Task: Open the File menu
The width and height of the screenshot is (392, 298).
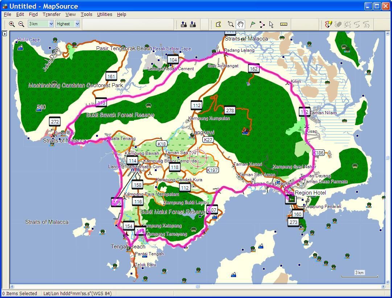Action: [x=8, y=14]
